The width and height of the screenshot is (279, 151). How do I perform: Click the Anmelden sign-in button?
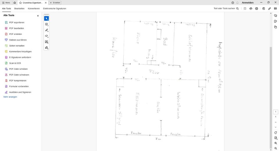(x=248, y=3)
